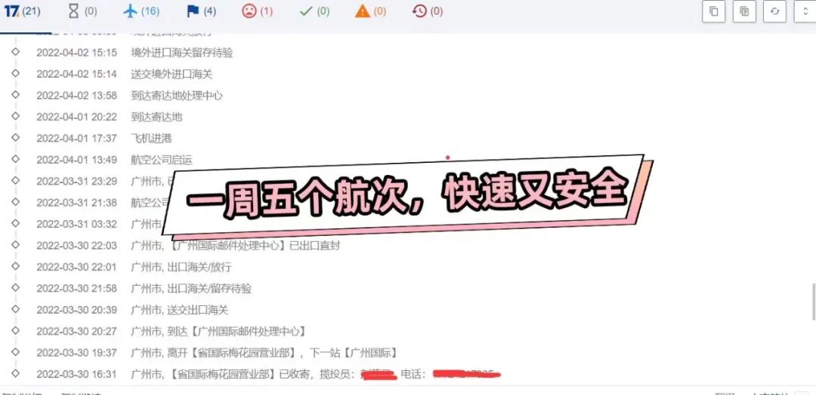The image size is (816, 395).
Task: Click the copy tracking button
Action: pos(713,11)
